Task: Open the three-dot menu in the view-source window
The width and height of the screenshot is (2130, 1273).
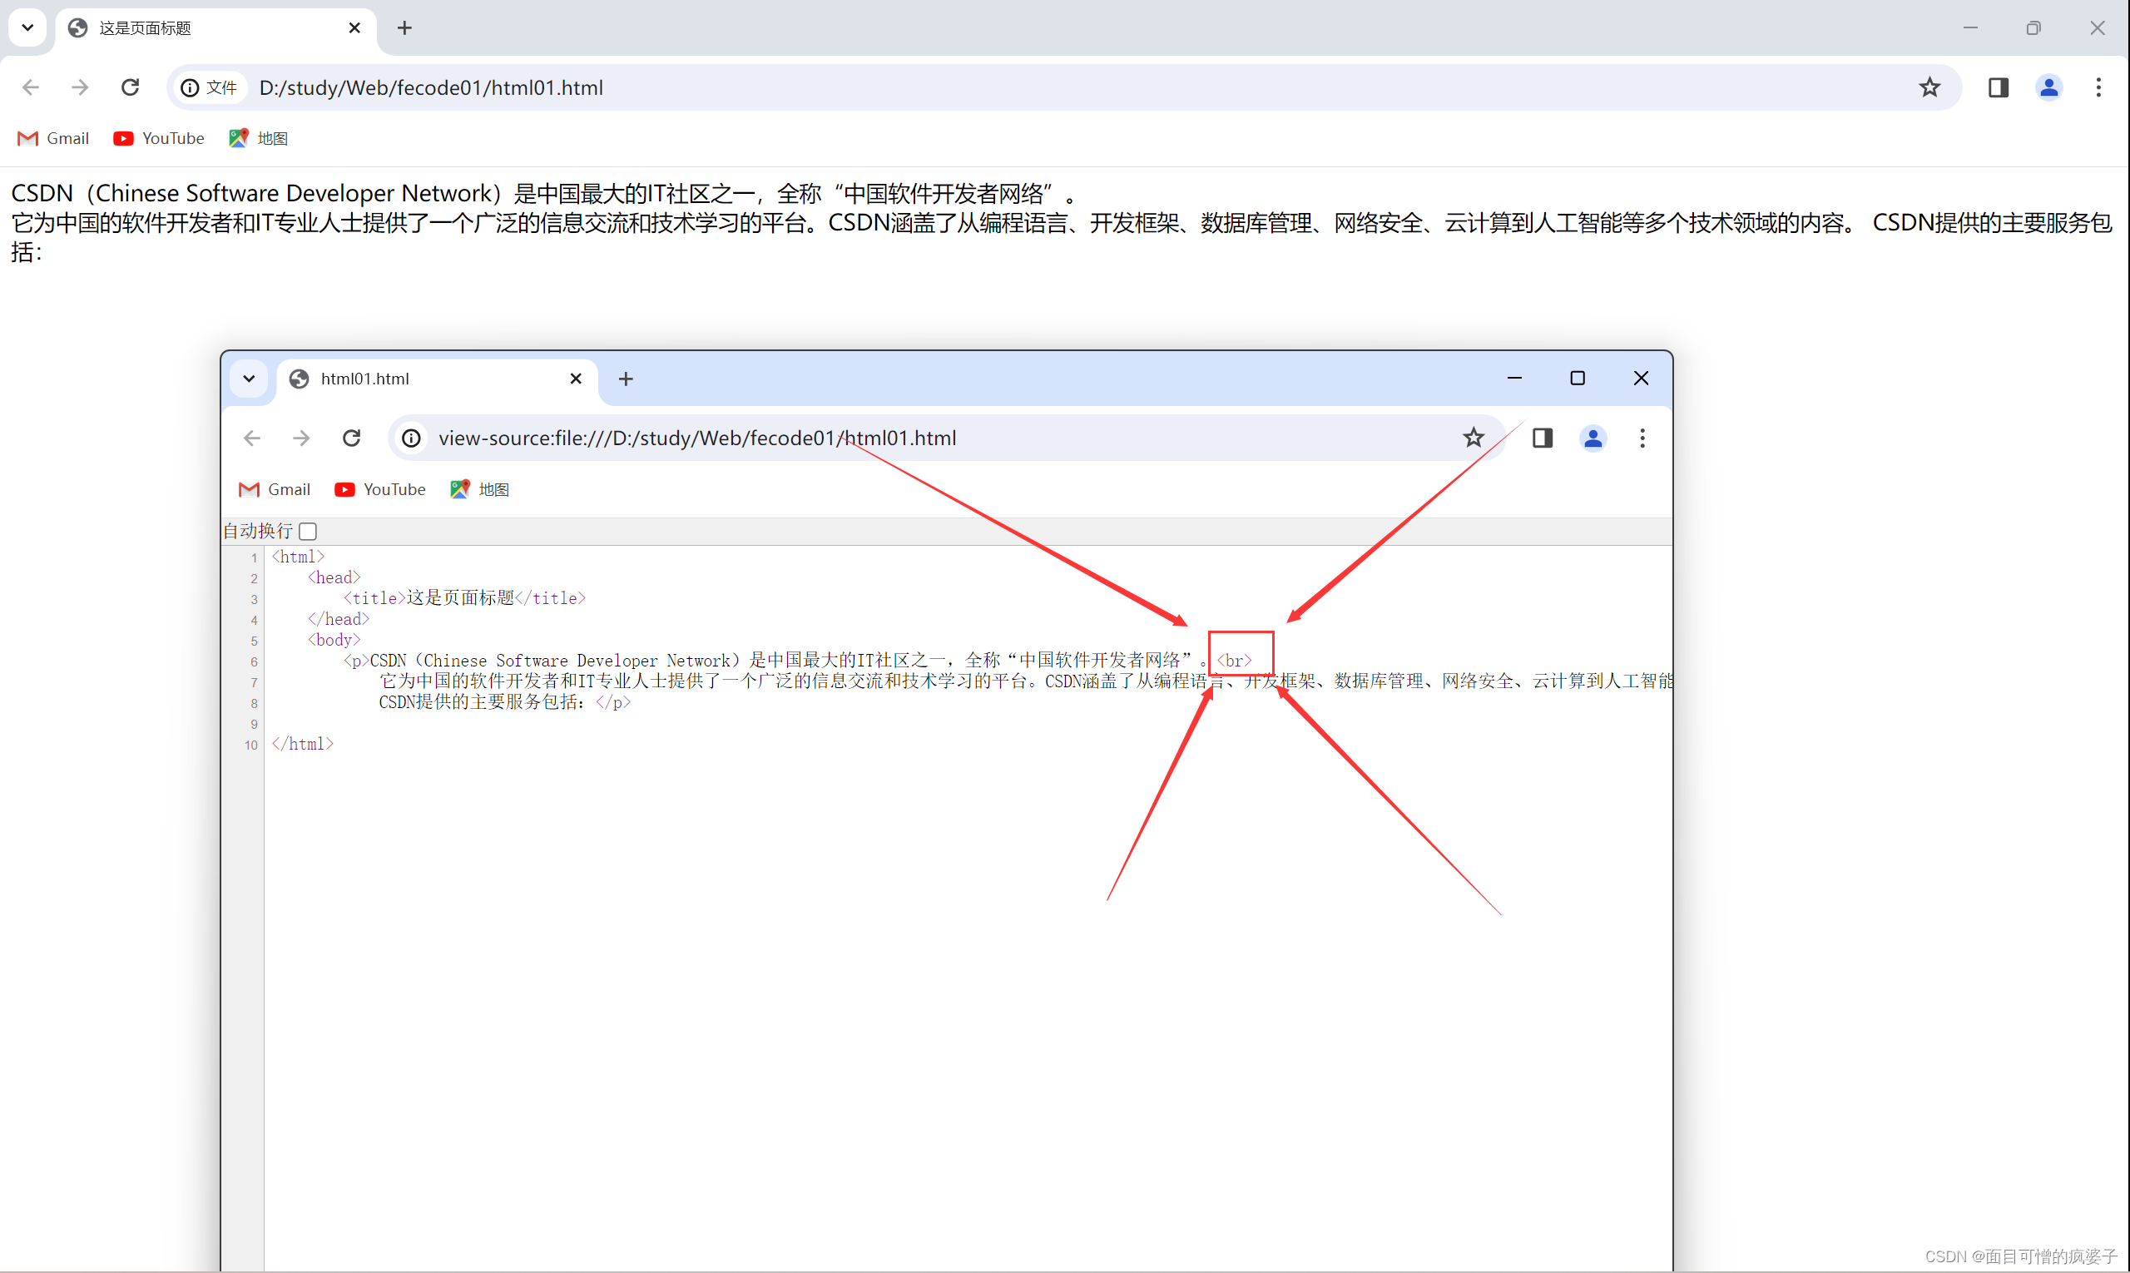Action: point(1642,438)
